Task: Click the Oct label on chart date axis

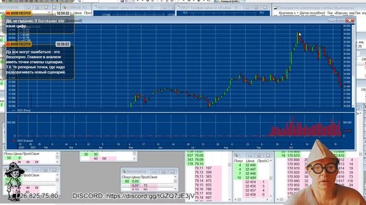Action: (291, 147)
